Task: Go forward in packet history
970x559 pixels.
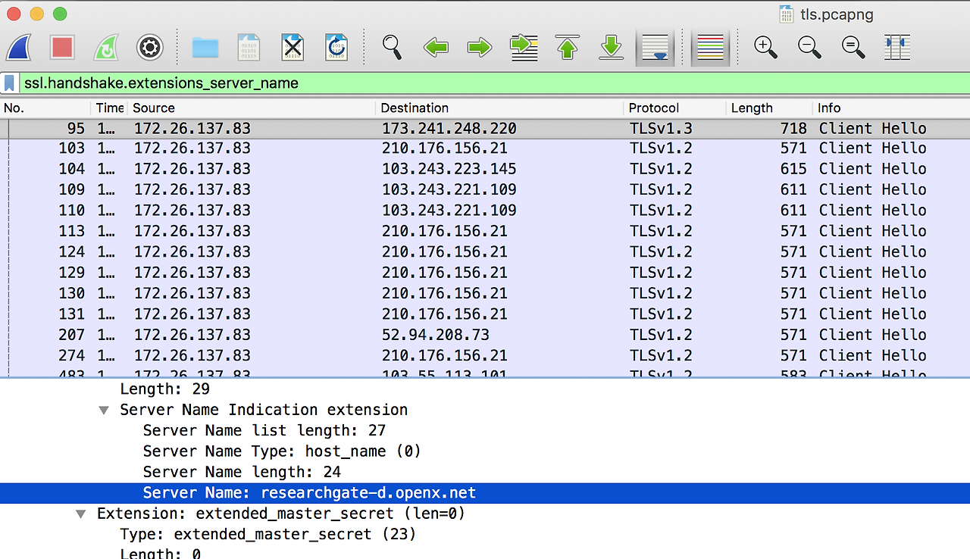Action: coord(480,48)
